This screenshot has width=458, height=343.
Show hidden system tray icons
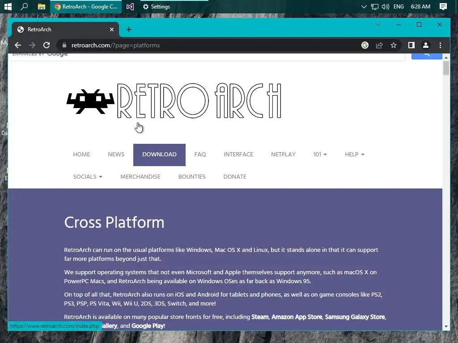point(364,6)
